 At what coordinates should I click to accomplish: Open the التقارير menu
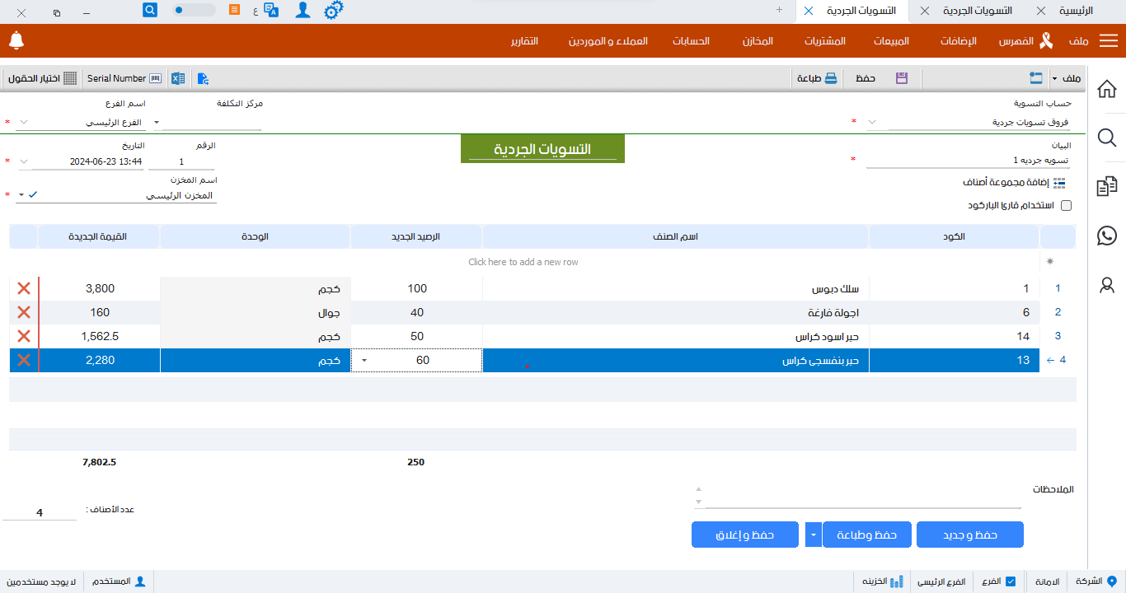tap(525, 40)
